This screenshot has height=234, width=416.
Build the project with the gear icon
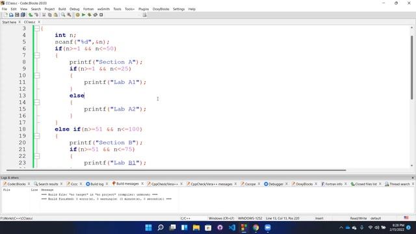[x=77, y=15]
